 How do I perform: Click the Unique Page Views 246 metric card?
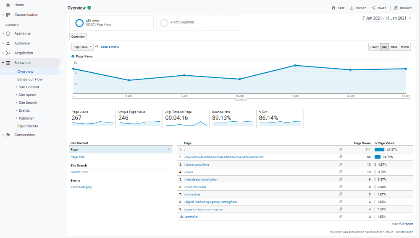pos(139,119)
